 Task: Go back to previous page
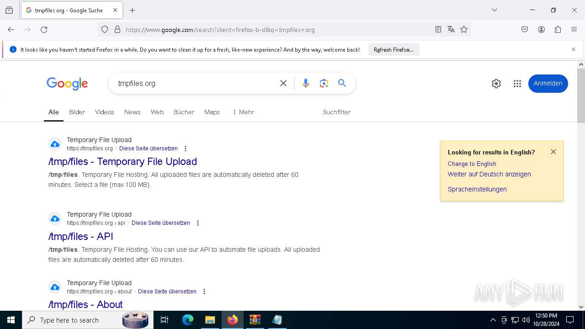11,30
